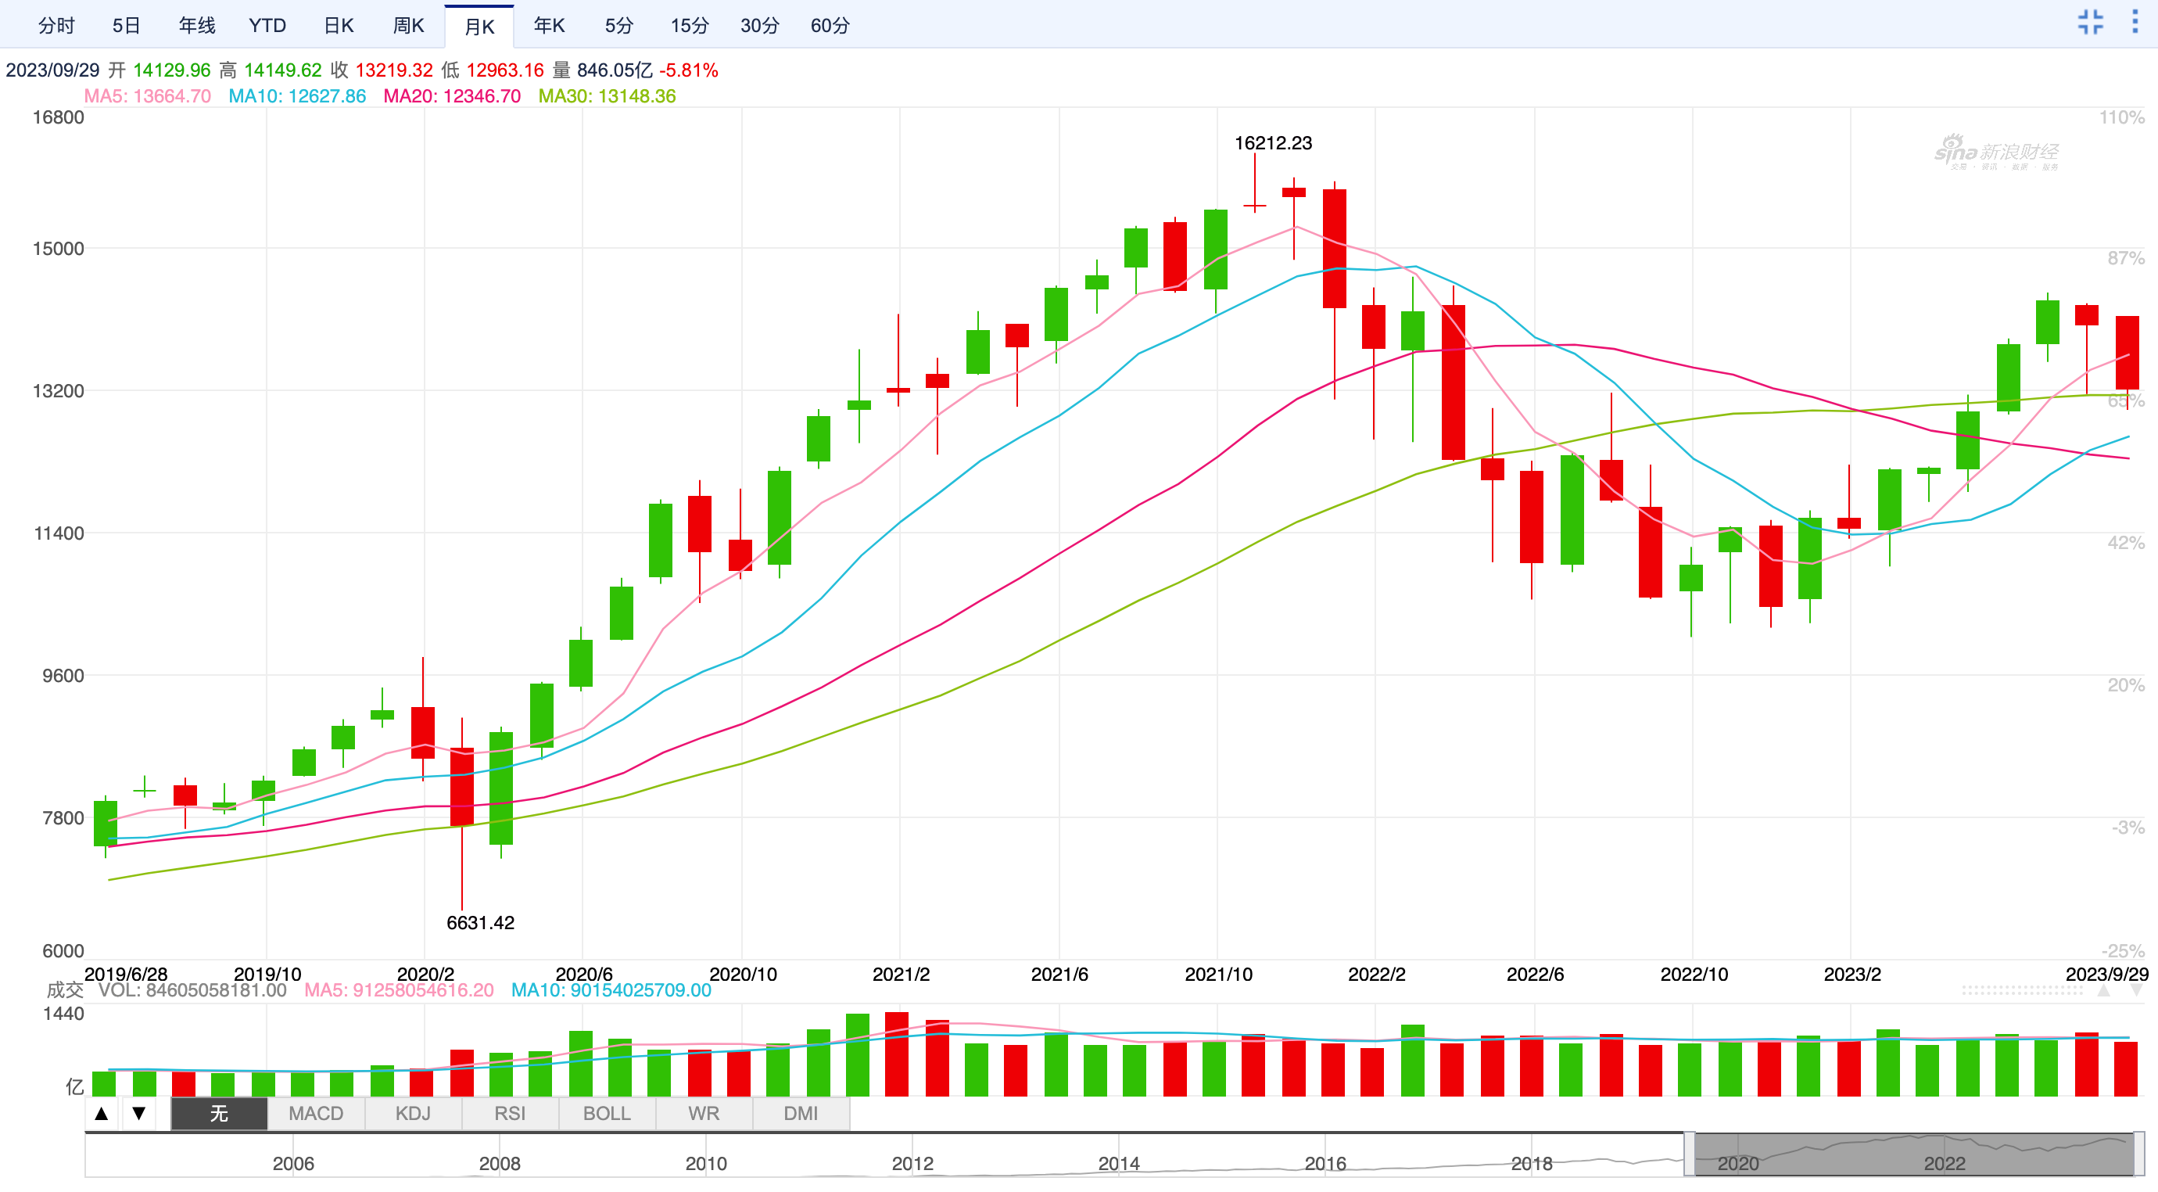Click the black up-triangle indicator button
The width and height of the screenshot is (2158, 1192).
tap(102, 1113)
